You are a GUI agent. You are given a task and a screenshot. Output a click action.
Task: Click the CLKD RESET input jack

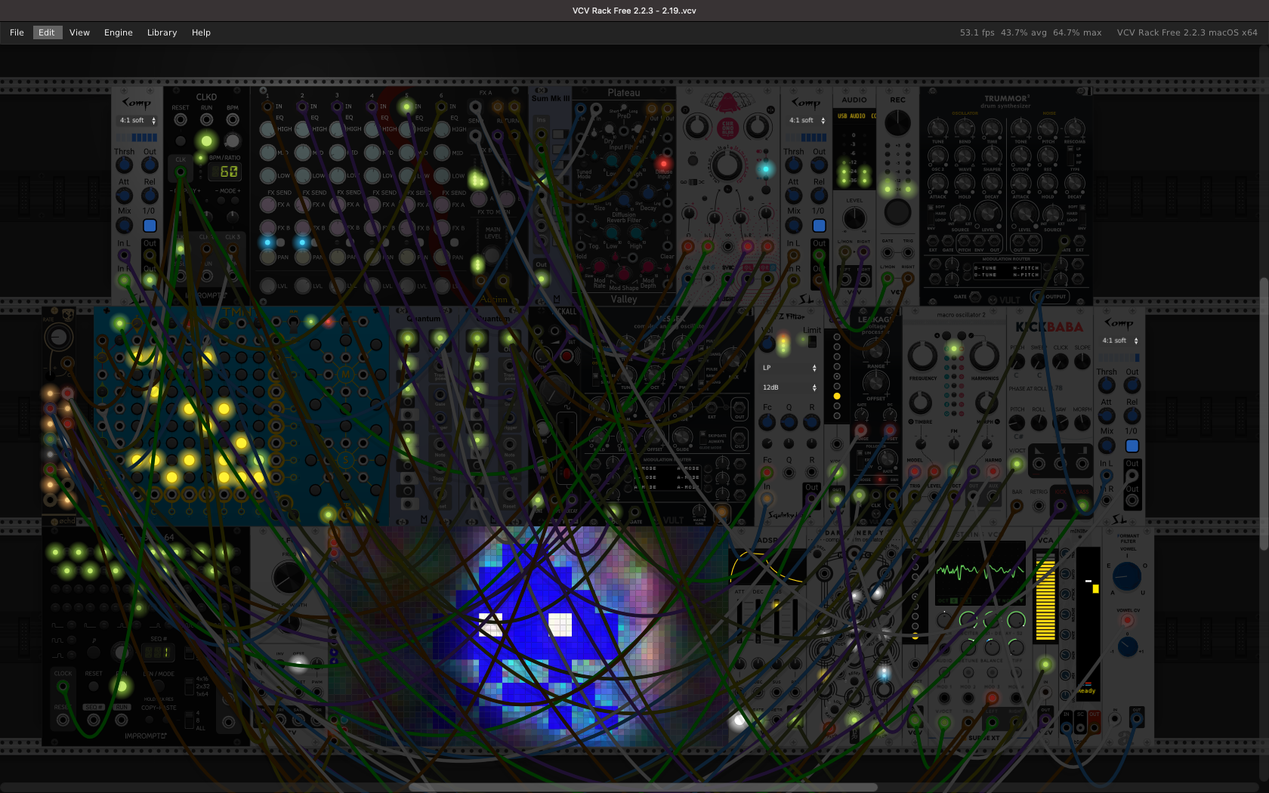pos(181,120)
